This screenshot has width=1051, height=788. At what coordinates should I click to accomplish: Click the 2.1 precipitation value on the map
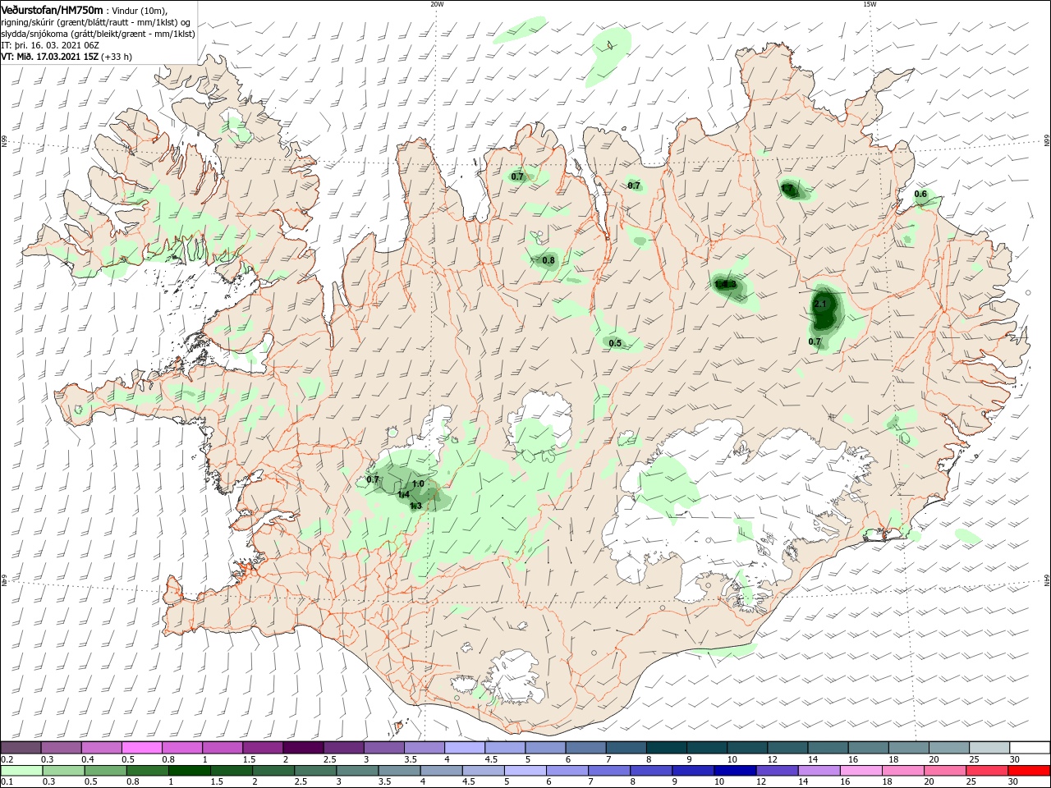click(820, 305)
